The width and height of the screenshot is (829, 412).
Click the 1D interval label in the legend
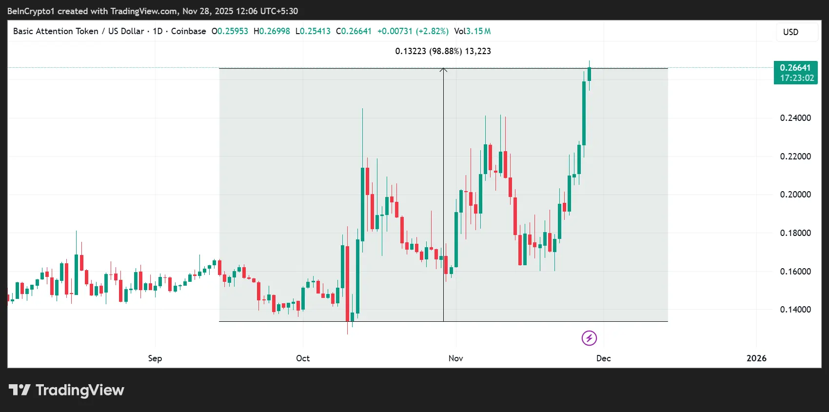tap(158, 31)
